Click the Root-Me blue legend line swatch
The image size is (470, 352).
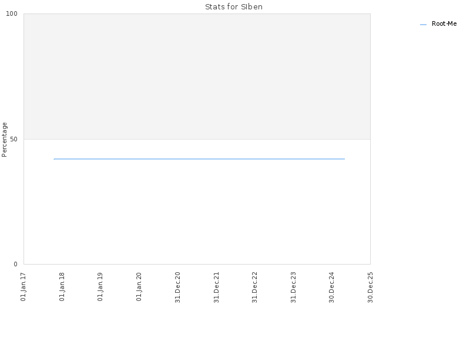(x=423, y=25)
